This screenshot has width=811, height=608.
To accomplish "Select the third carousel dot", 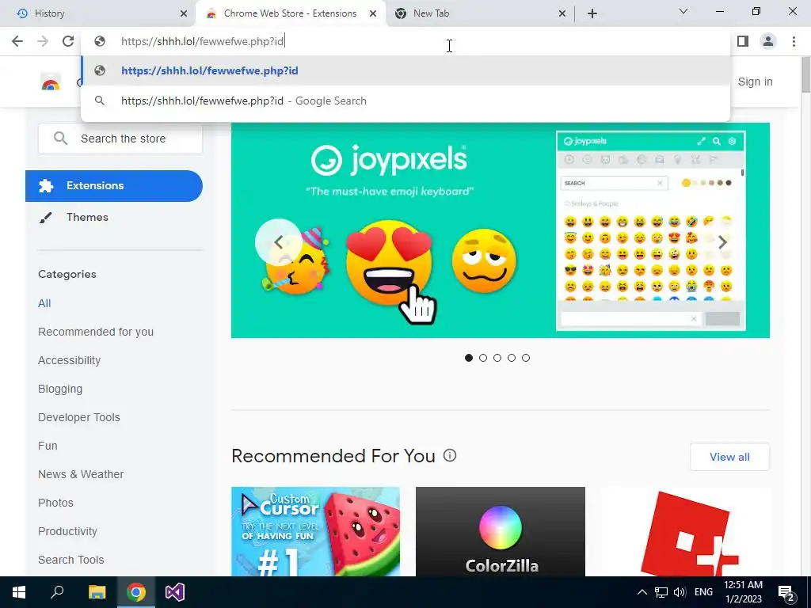I will pos(497,358).
